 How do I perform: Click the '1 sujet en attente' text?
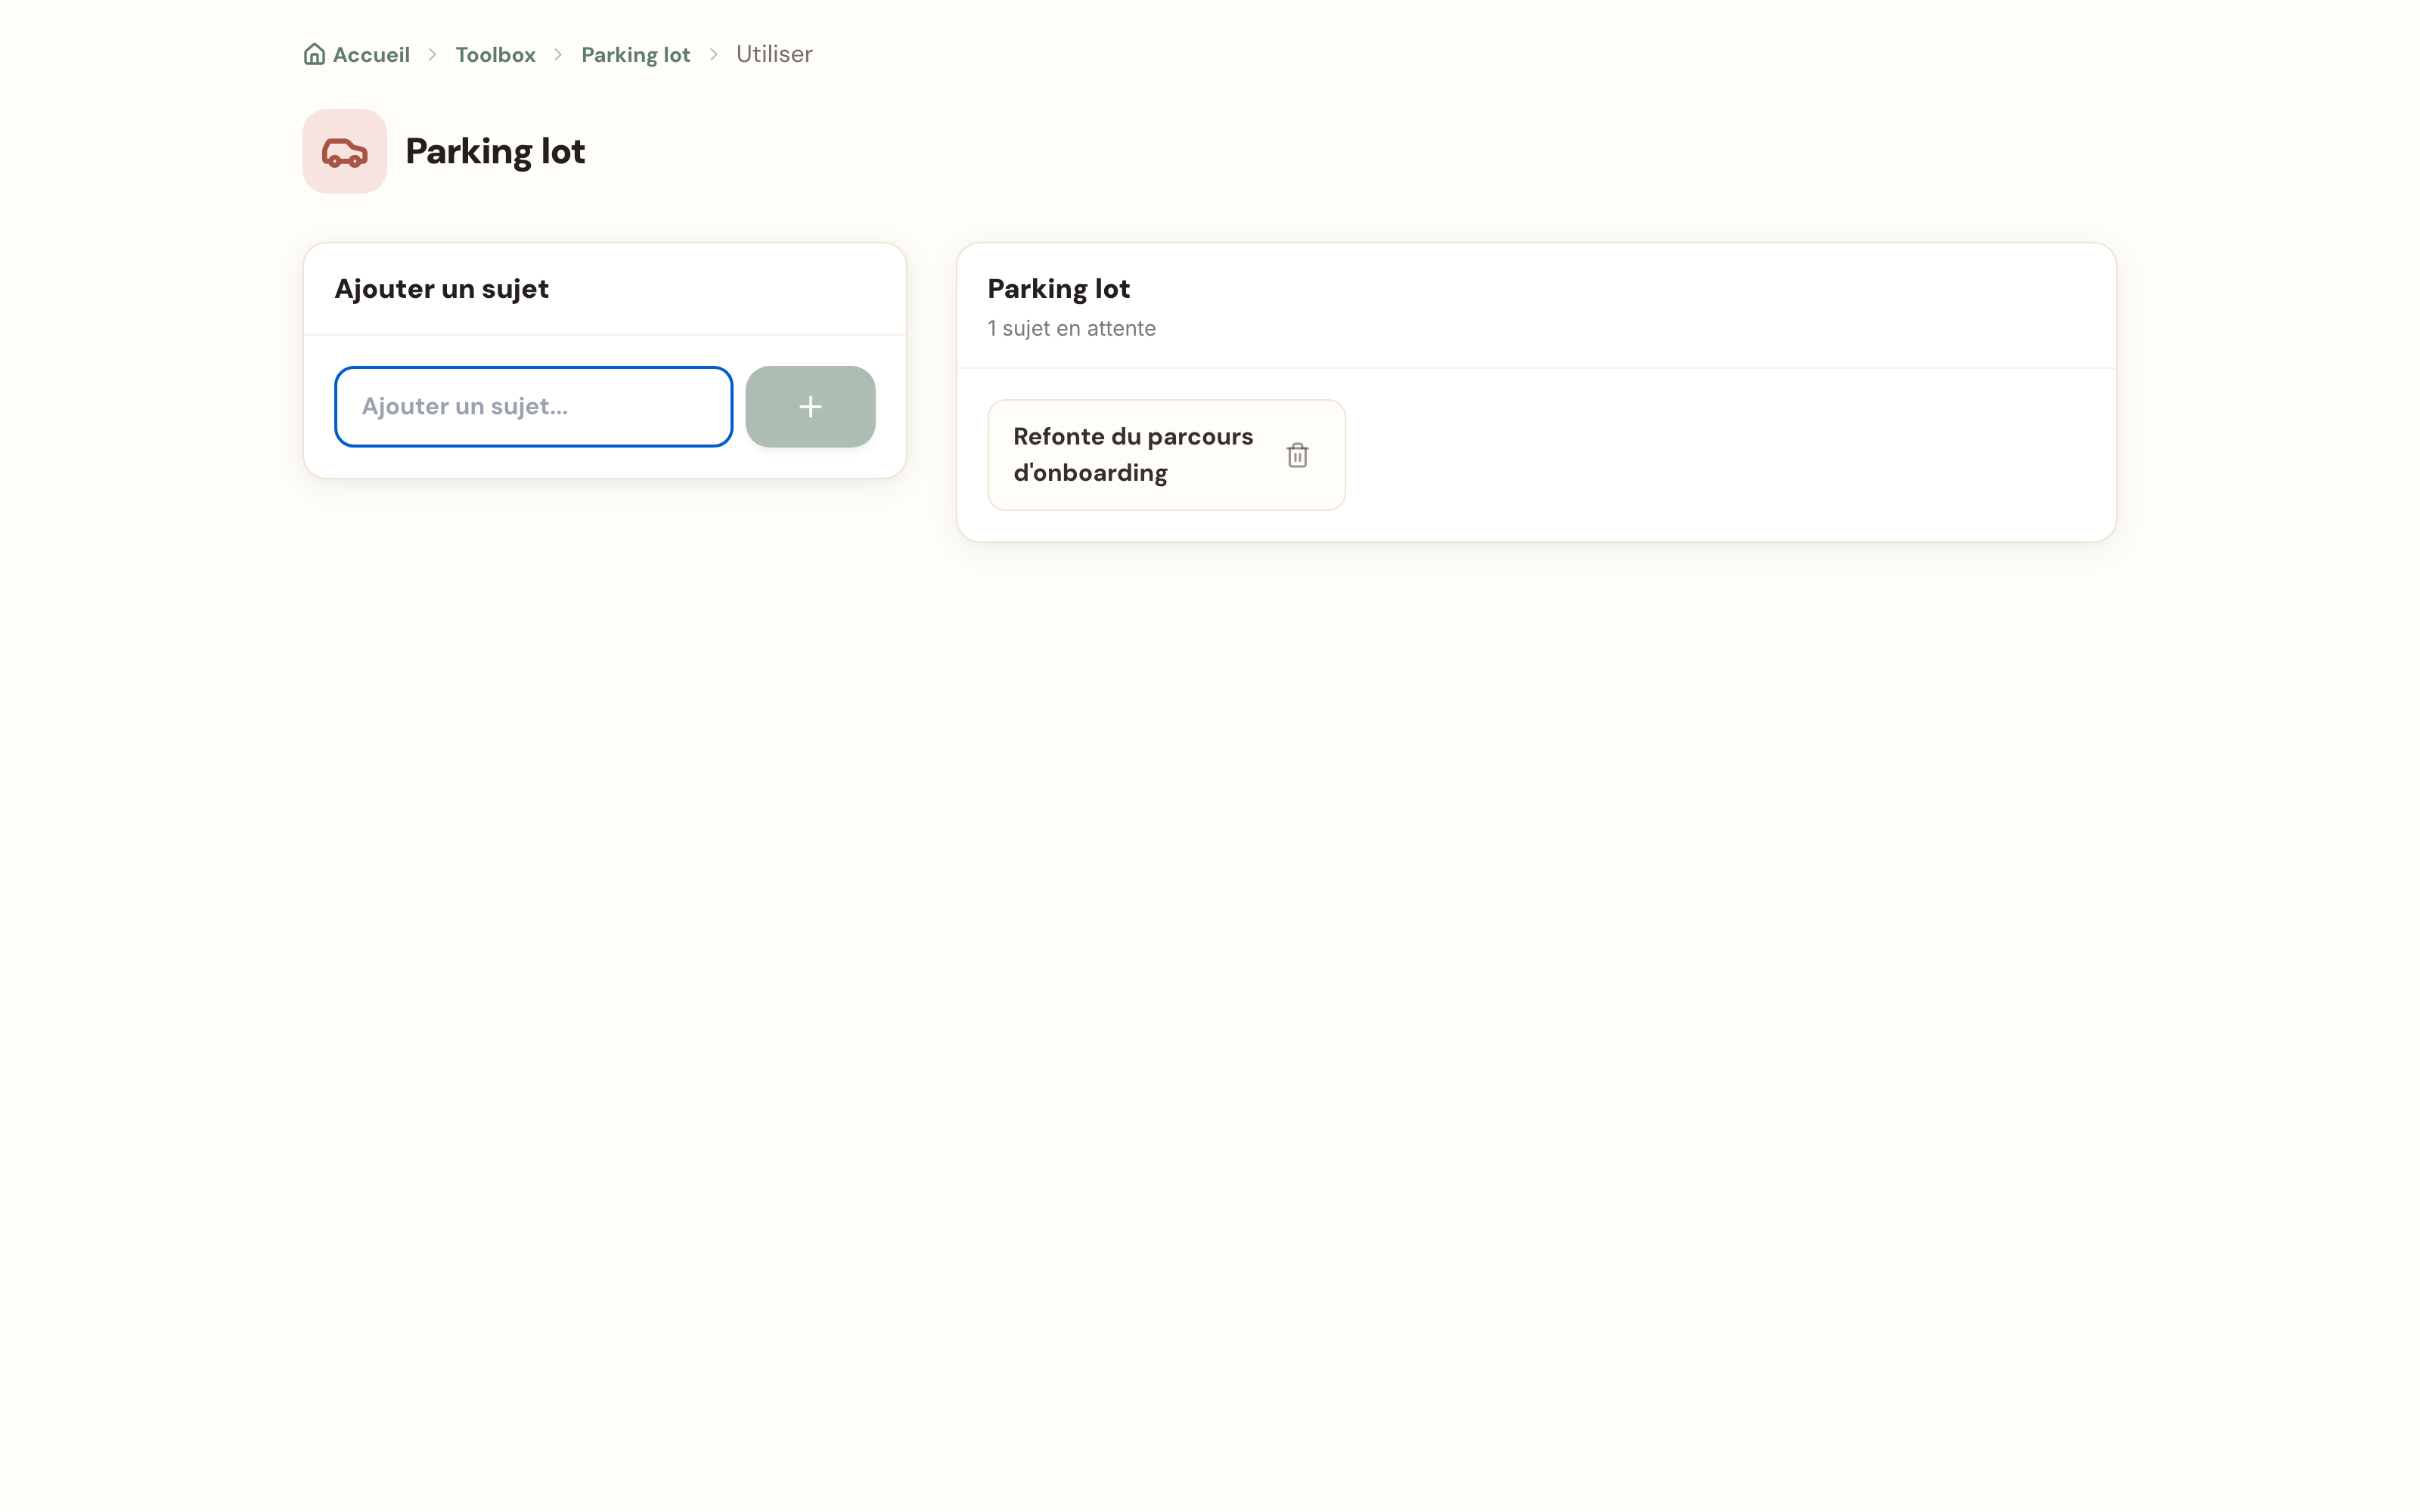point(1071,329)
